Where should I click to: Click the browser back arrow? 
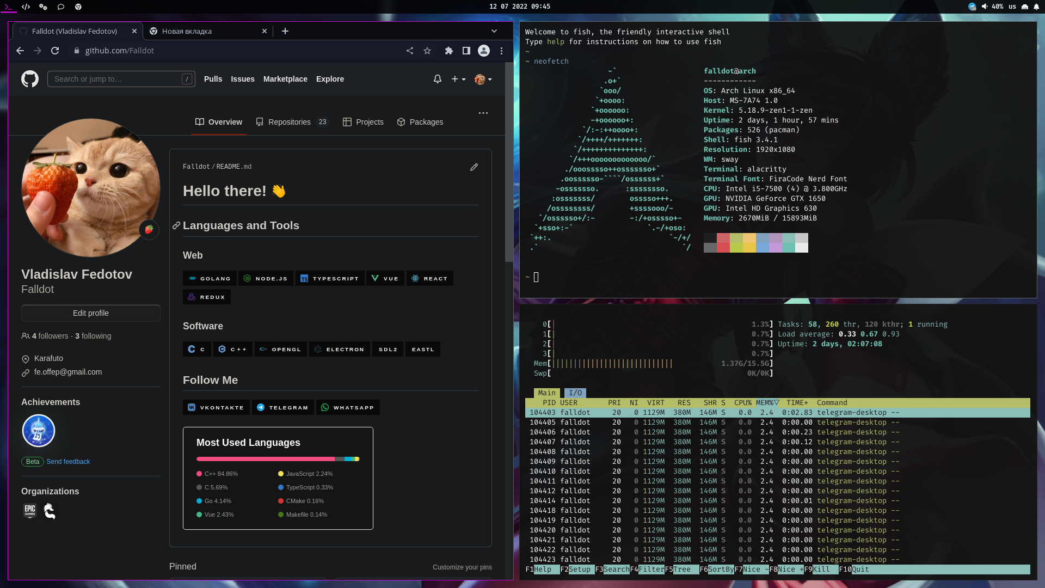(x=20, y=51)
